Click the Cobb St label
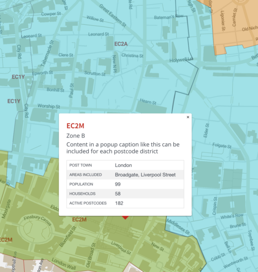Image resolution: width=258 pixels, height=272 pixels. [218, 257]
